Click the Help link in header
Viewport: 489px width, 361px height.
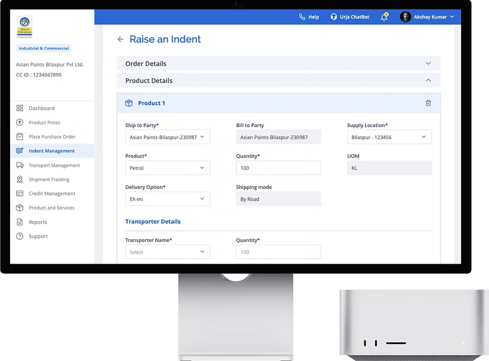coord(314,17)
